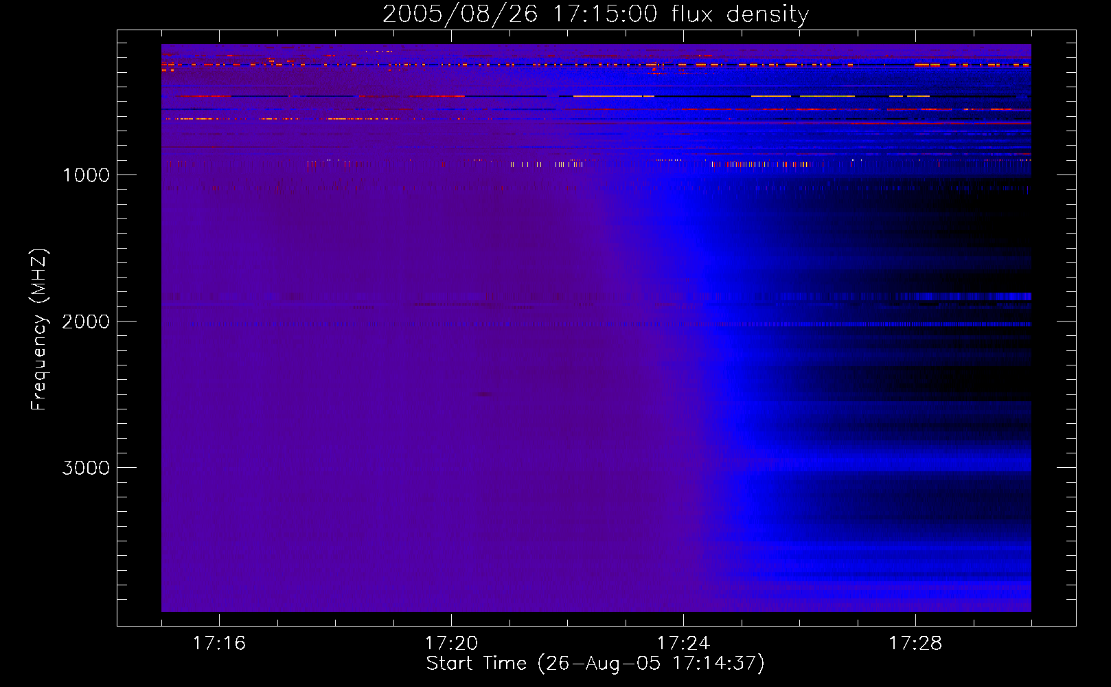Select the "Frequency (MHZ)" axis label
This screenshot has width=1111, height=687.
pyautogui.click(x=39, y=329)
